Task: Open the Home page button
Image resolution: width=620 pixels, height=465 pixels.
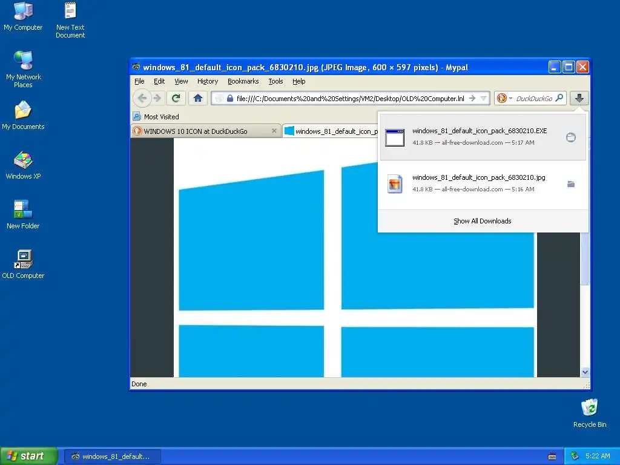Action: pyautogui.click(x=198, y=98)
